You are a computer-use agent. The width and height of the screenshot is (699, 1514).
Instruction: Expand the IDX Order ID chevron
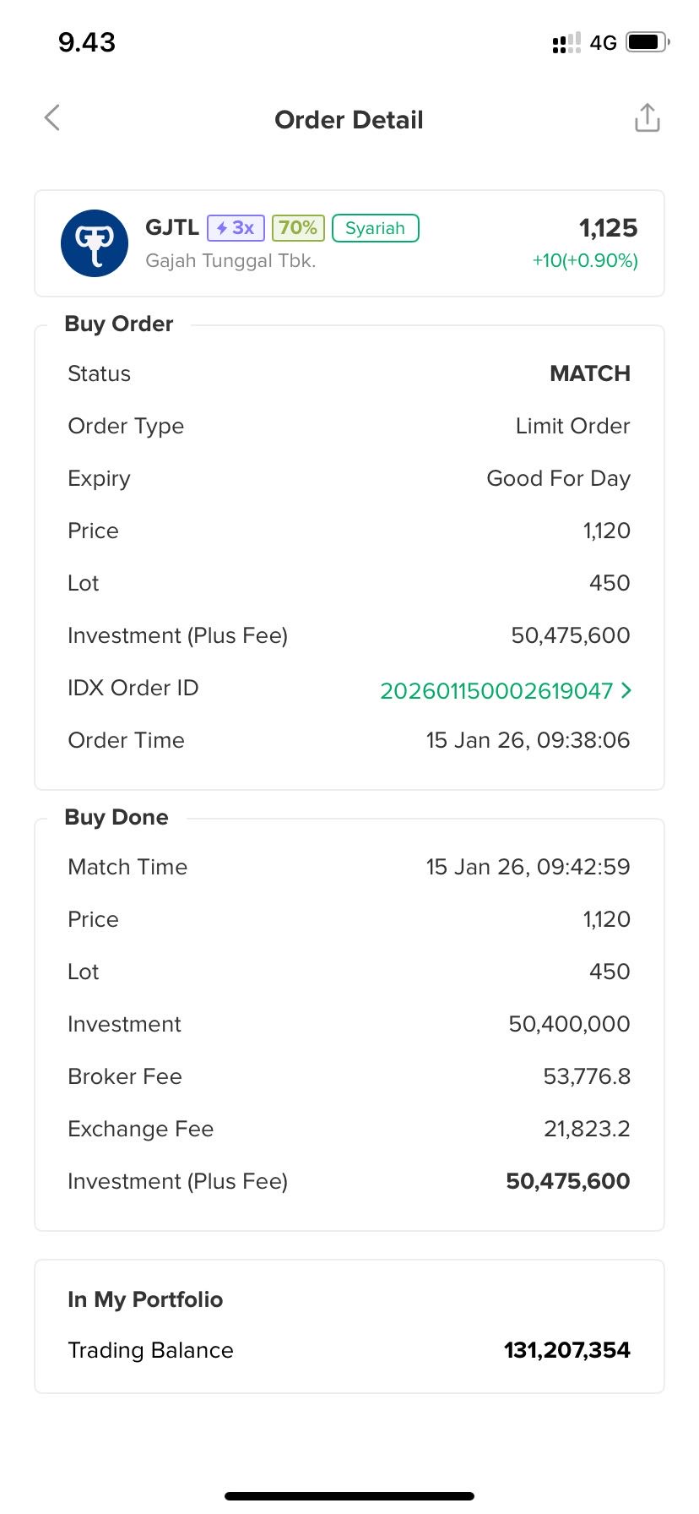pos(626,690)
